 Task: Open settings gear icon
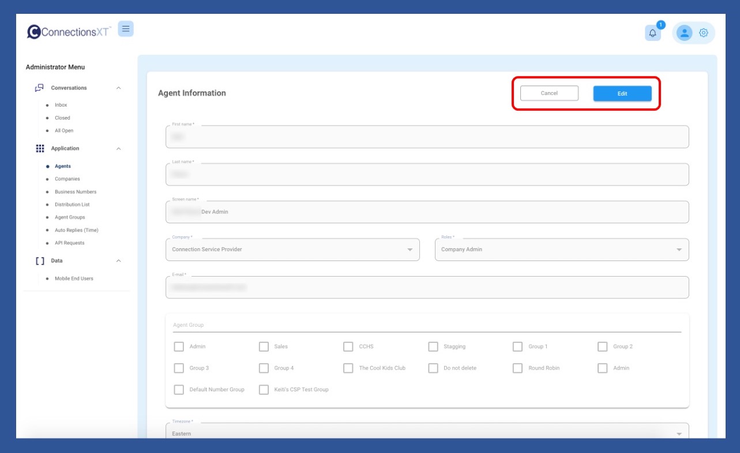(x=703, y=33)
